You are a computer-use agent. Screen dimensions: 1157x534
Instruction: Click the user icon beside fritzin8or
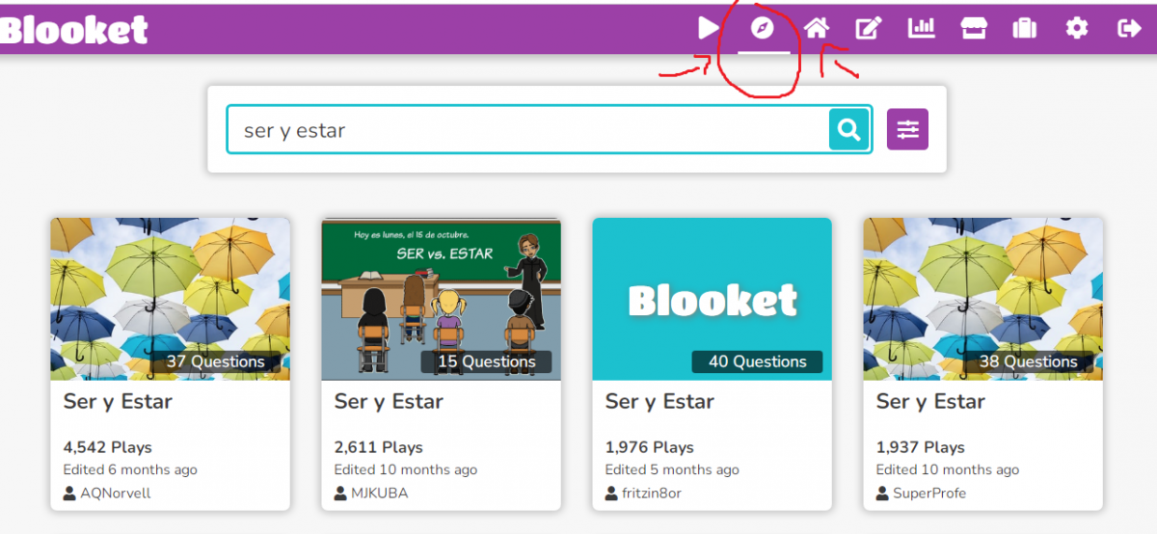tap(611, 494)
